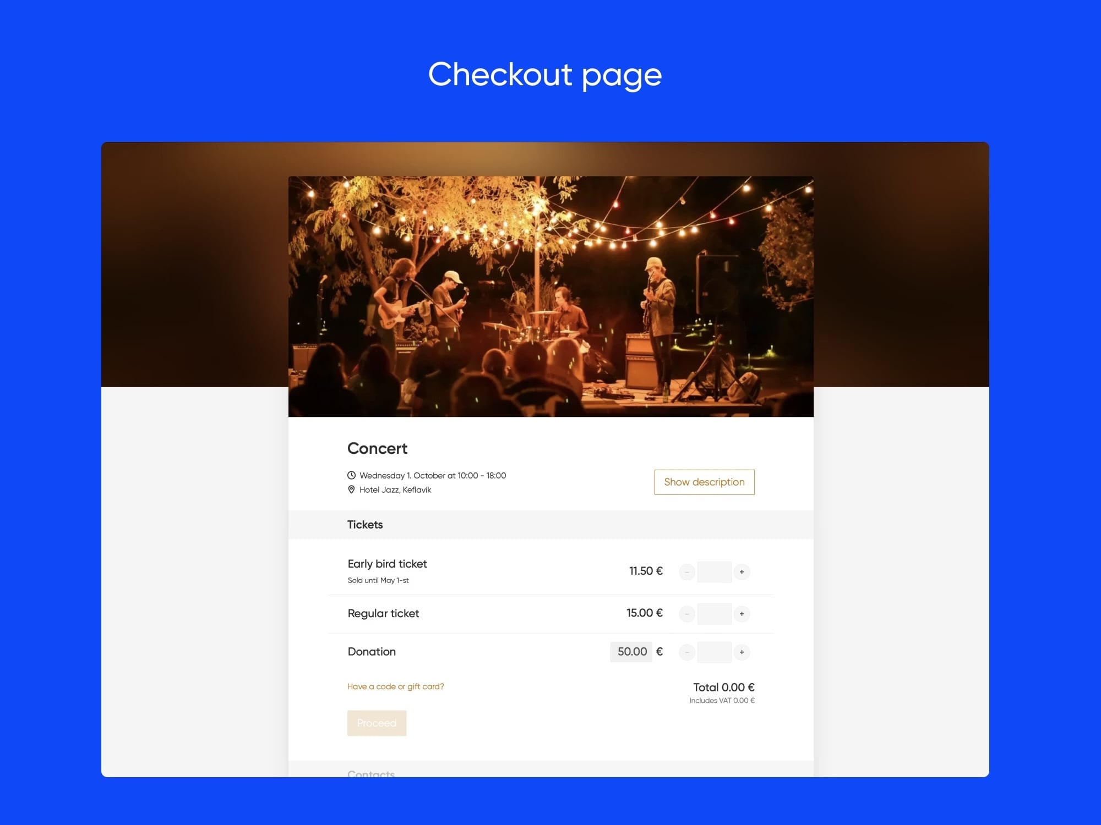
Task: Click the concert band photo banner
Action: (551, 296)
